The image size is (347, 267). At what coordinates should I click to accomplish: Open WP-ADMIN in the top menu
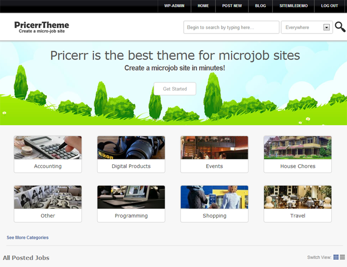click(x=174, y=6)
